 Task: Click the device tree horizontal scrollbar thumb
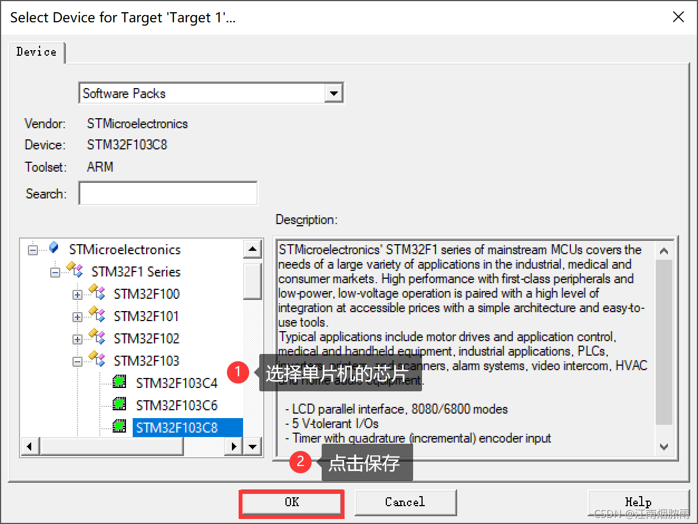112,447
